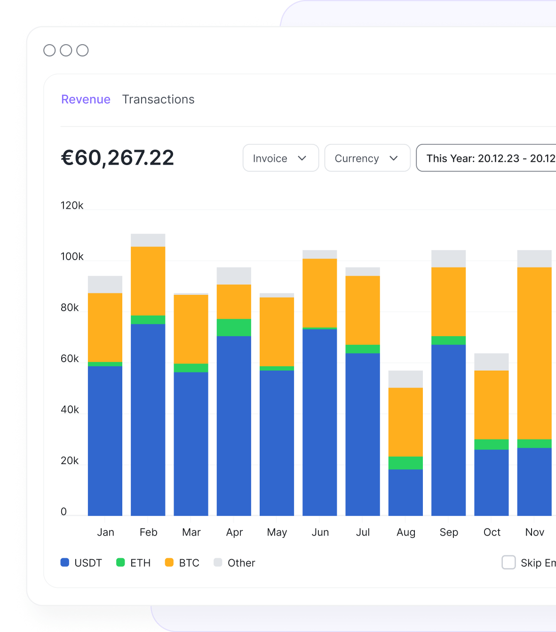This screenshot has width=556, height=632.
Task: Click the first window control circle
Action: coord(49,50)
